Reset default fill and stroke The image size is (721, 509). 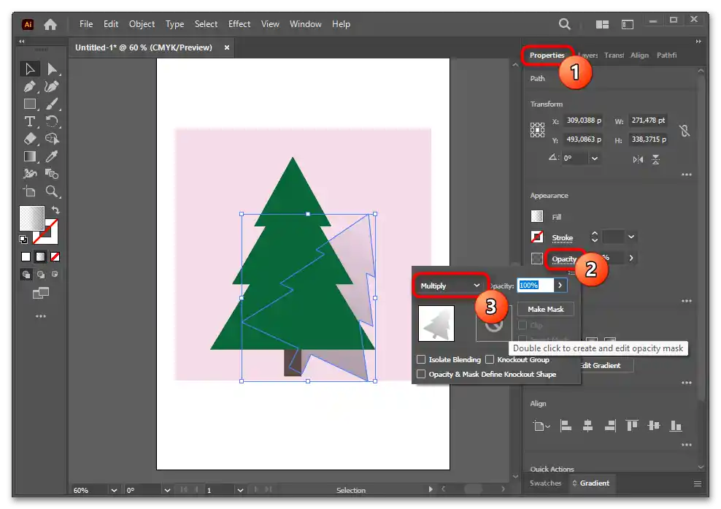tap(23, 240)
